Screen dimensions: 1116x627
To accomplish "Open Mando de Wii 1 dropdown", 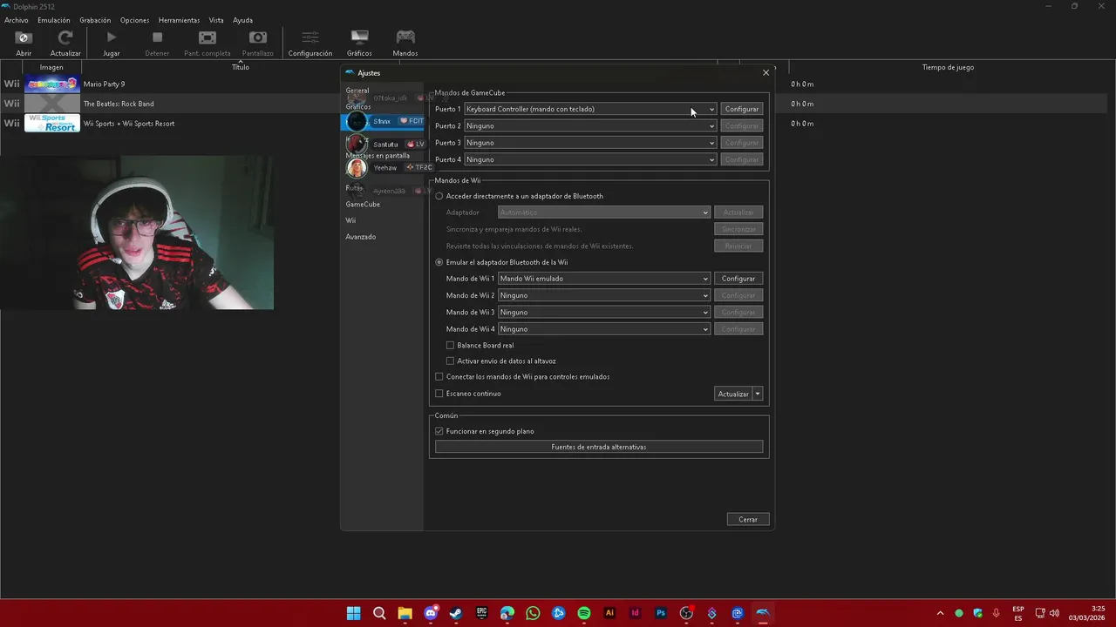I will coord(604,279).
